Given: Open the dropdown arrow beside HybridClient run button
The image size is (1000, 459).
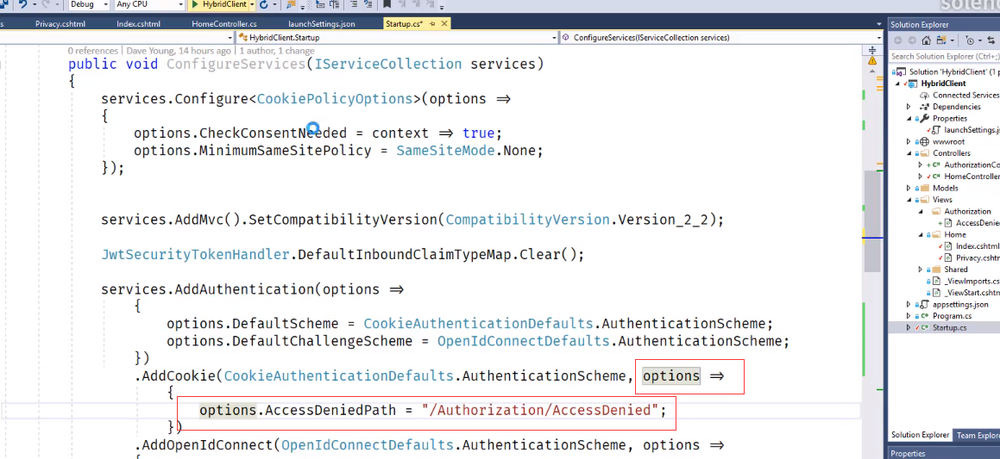Looking at the screenshot, I should [253, 4].
